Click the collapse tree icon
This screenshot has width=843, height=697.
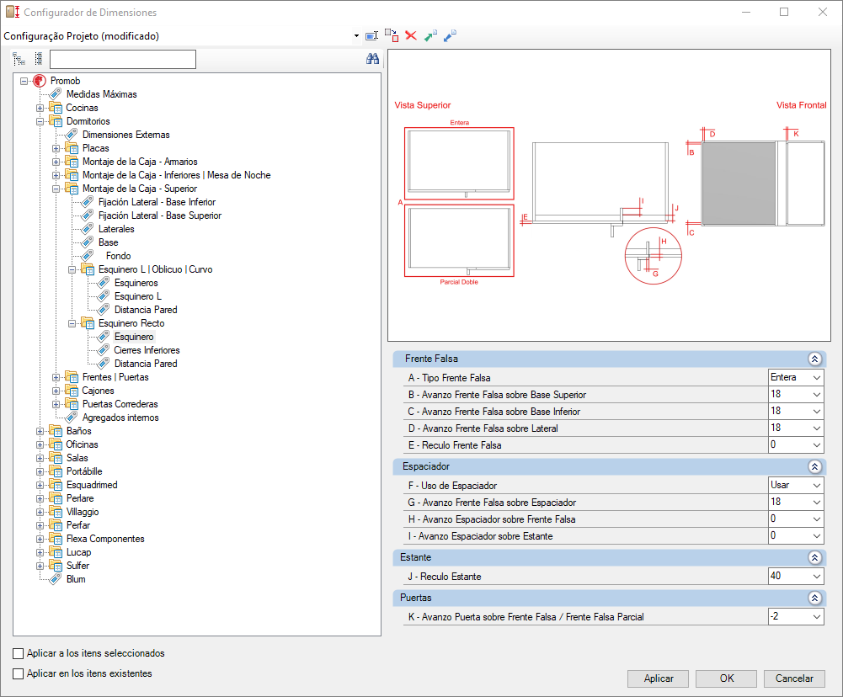[38, 59]
